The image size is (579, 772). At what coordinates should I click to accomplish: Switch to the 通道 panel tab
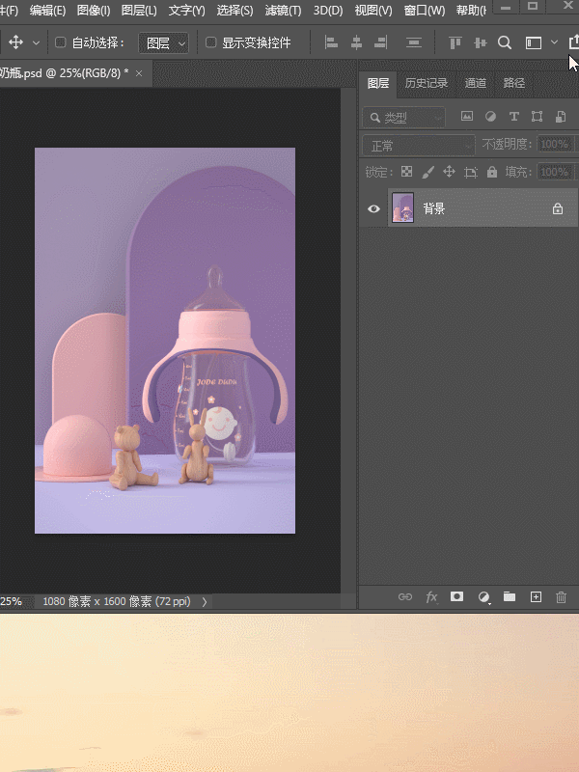(476, 83)
